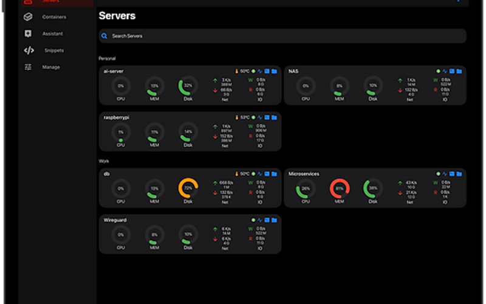Viewport: 486px width, 304px height.
Task: Open folder icon on Microservices card
Action: 459,174
